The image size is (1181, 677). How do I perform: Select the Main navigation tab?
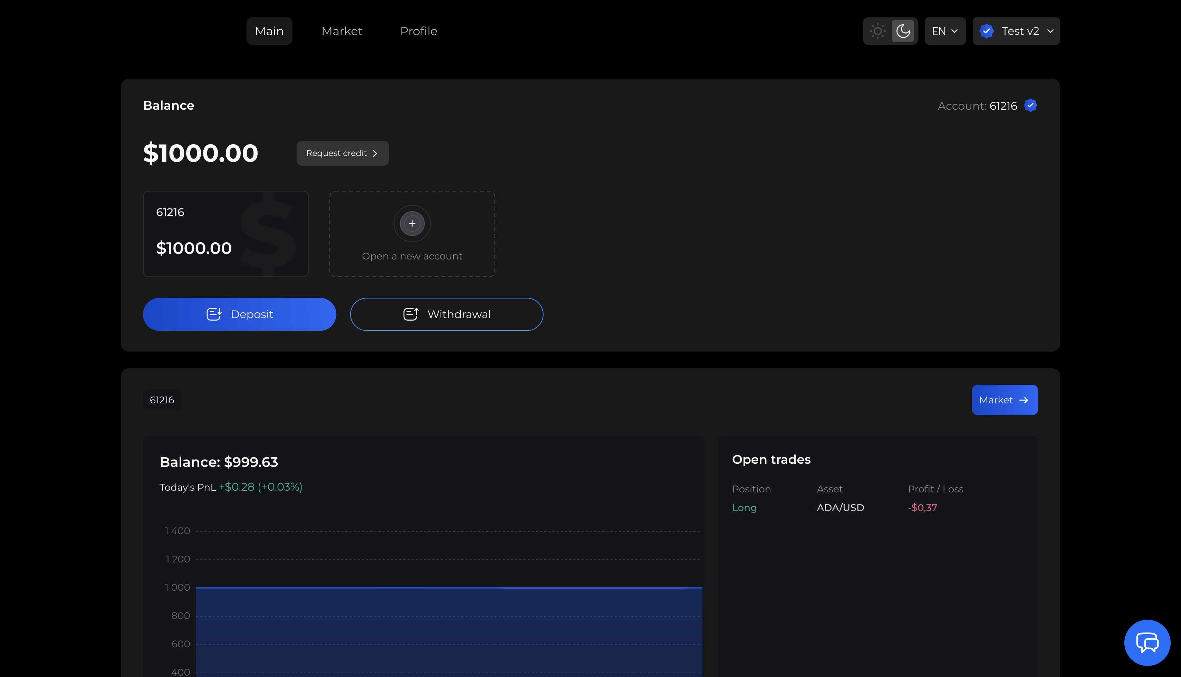[x=269, y=31]
